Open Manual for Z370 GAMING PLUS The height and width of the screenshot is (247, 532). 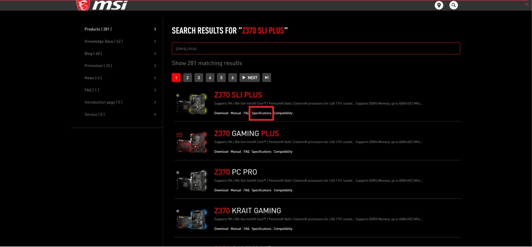click(x=236, y=152)
